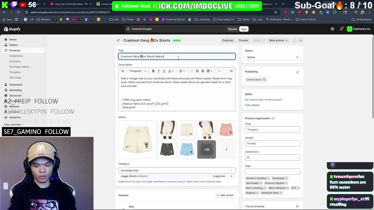Screen dimensions: 374x210
Task: Open Marketing in the sidebar
Action: 15,90
